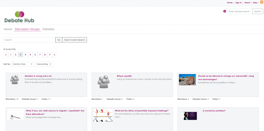Expand the Creation Date sort dropdown
The image size is (264, 131).
pos(23,64)
